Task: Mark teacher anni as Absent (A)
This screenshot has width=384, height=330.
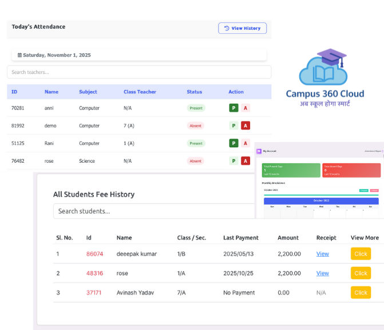Action: pyautogui.click(x=246, y=108)
